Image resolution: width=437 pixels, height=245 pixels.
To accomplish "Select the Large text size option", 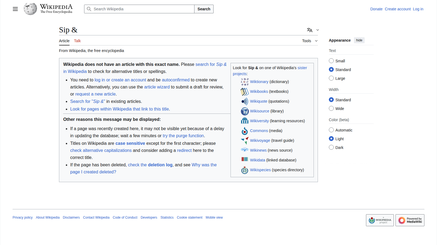I will click(x=331, y=78).
